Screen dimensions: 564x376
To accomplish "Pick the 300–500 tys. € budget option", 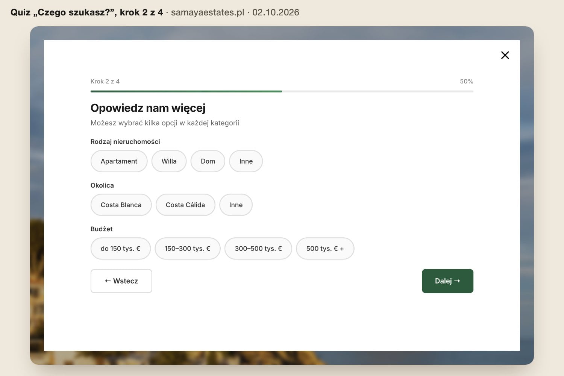I will click(x=258, y=249).
